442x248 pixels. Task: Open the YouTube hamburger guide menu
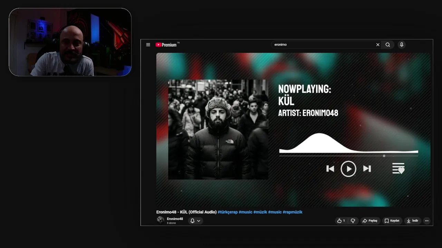point(148,45)
